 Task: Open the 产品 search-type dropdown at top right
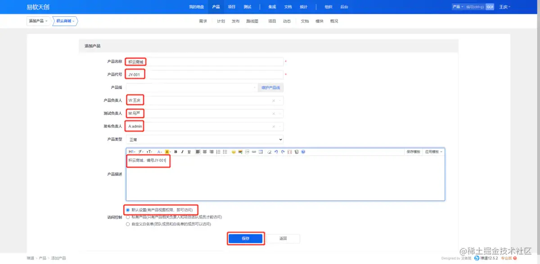[x=458, y=7]
